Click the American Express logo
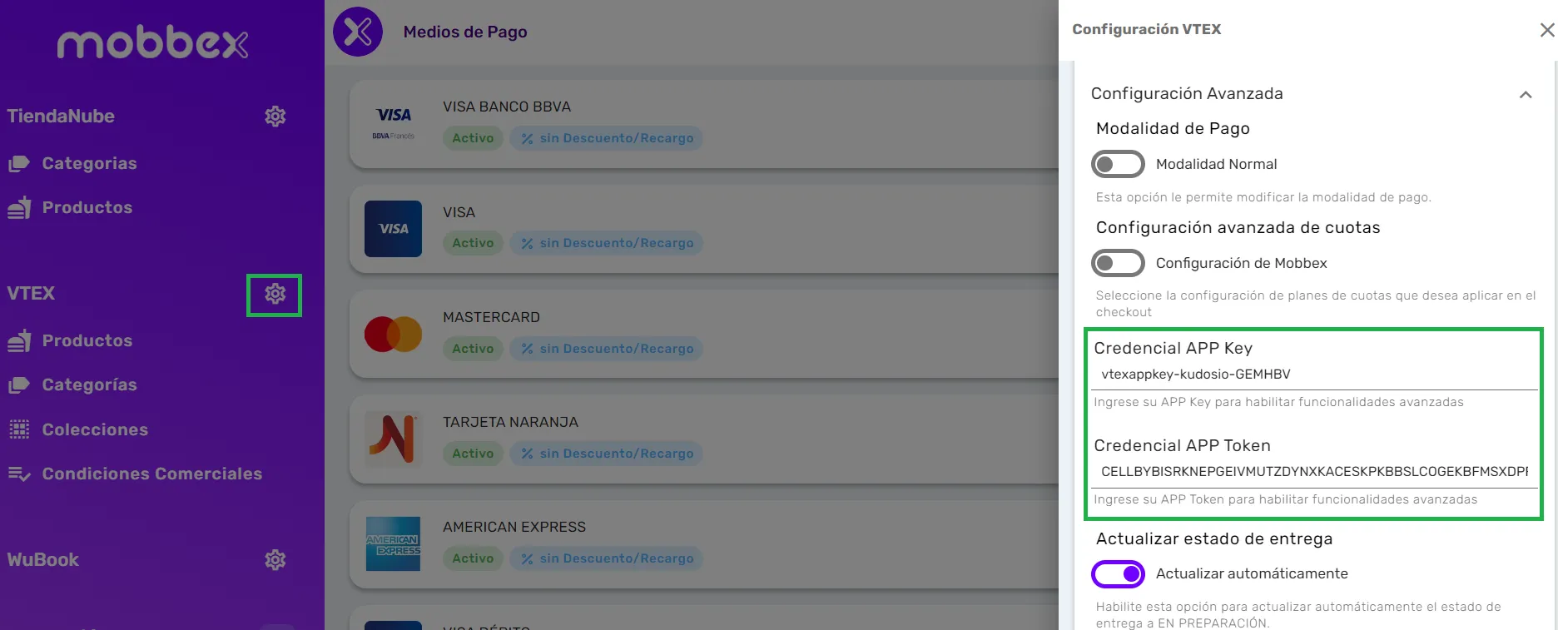 394,544
